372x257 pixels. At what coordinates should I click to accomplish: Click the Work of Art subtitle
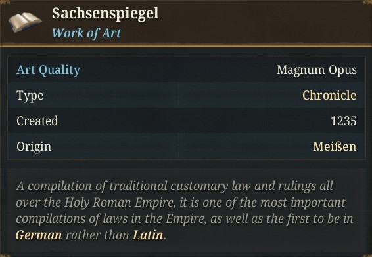point(87,33)
